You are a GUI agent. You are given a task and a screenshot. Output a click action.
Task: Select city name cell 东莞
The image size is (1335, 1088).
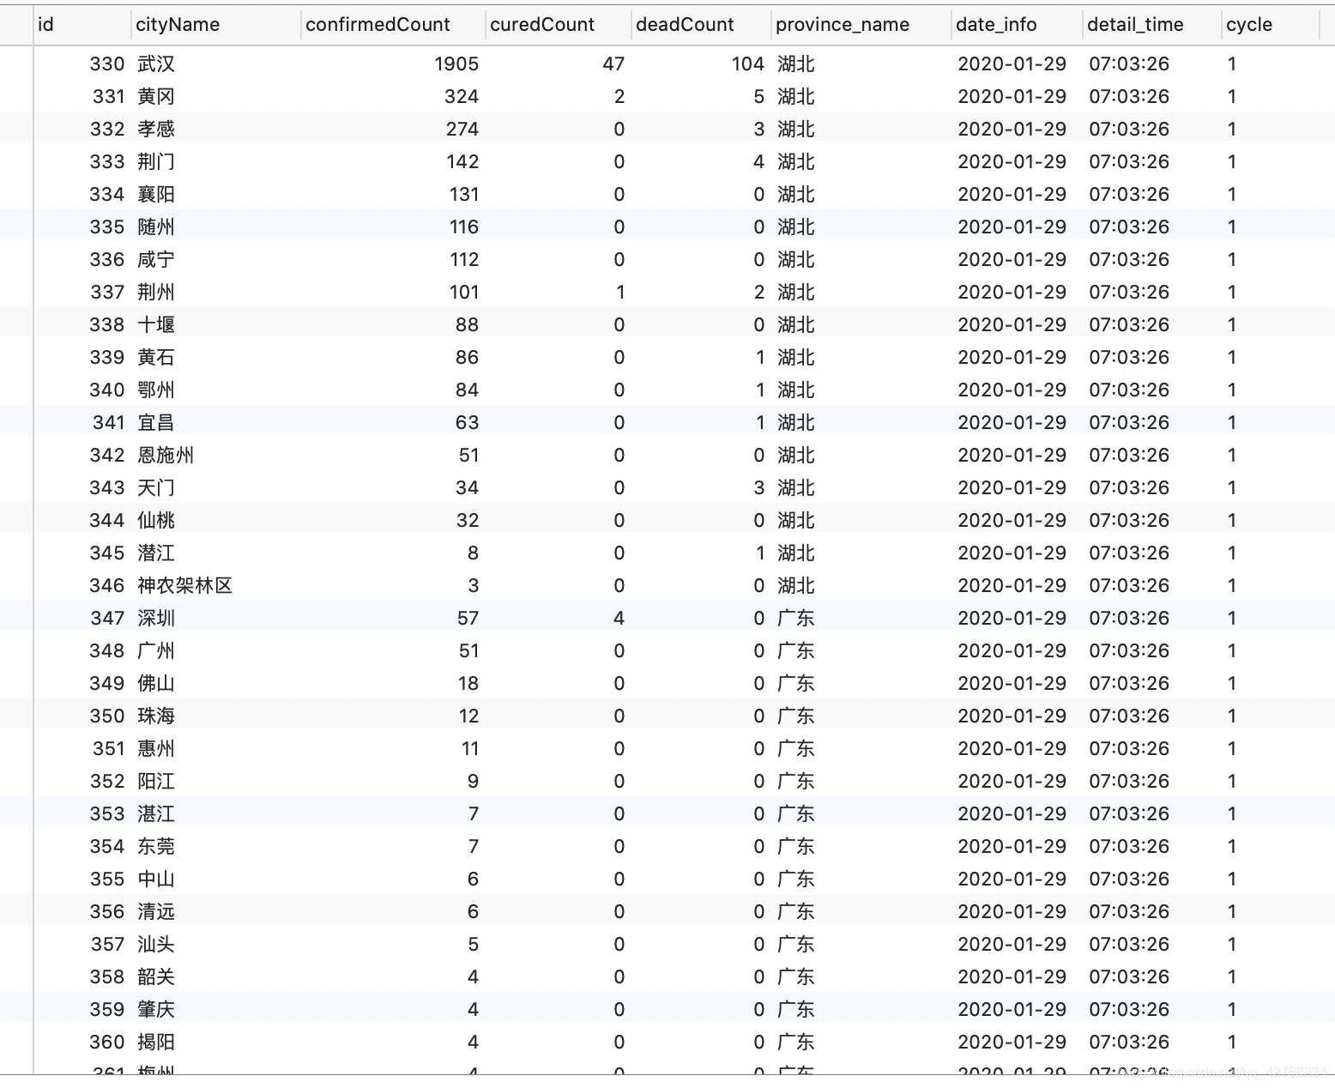(156, 846)
